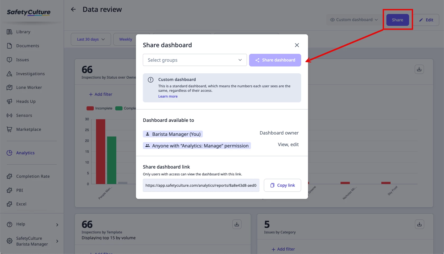Open the Select groups dropdown
This screenshot has width=444, height=254.
(195, 60)
